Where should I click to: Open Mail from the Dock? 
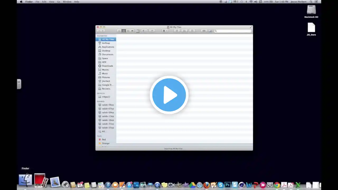[x=55, y=182]
